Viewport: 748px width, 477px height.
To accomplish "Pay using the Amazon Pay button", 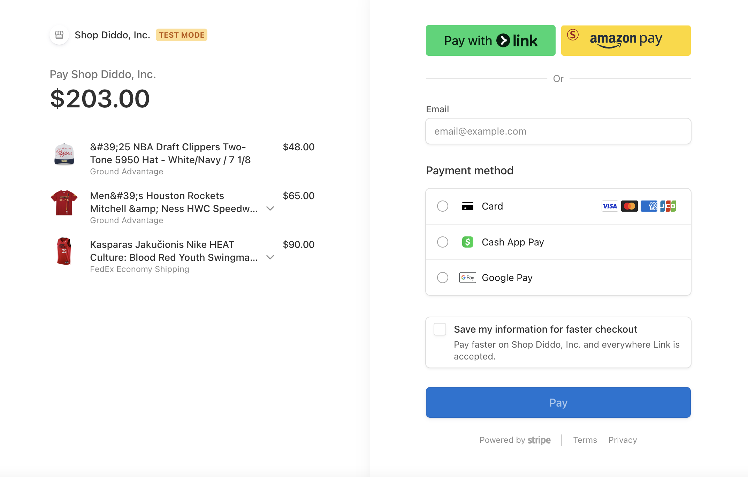I will pos(626,40).
